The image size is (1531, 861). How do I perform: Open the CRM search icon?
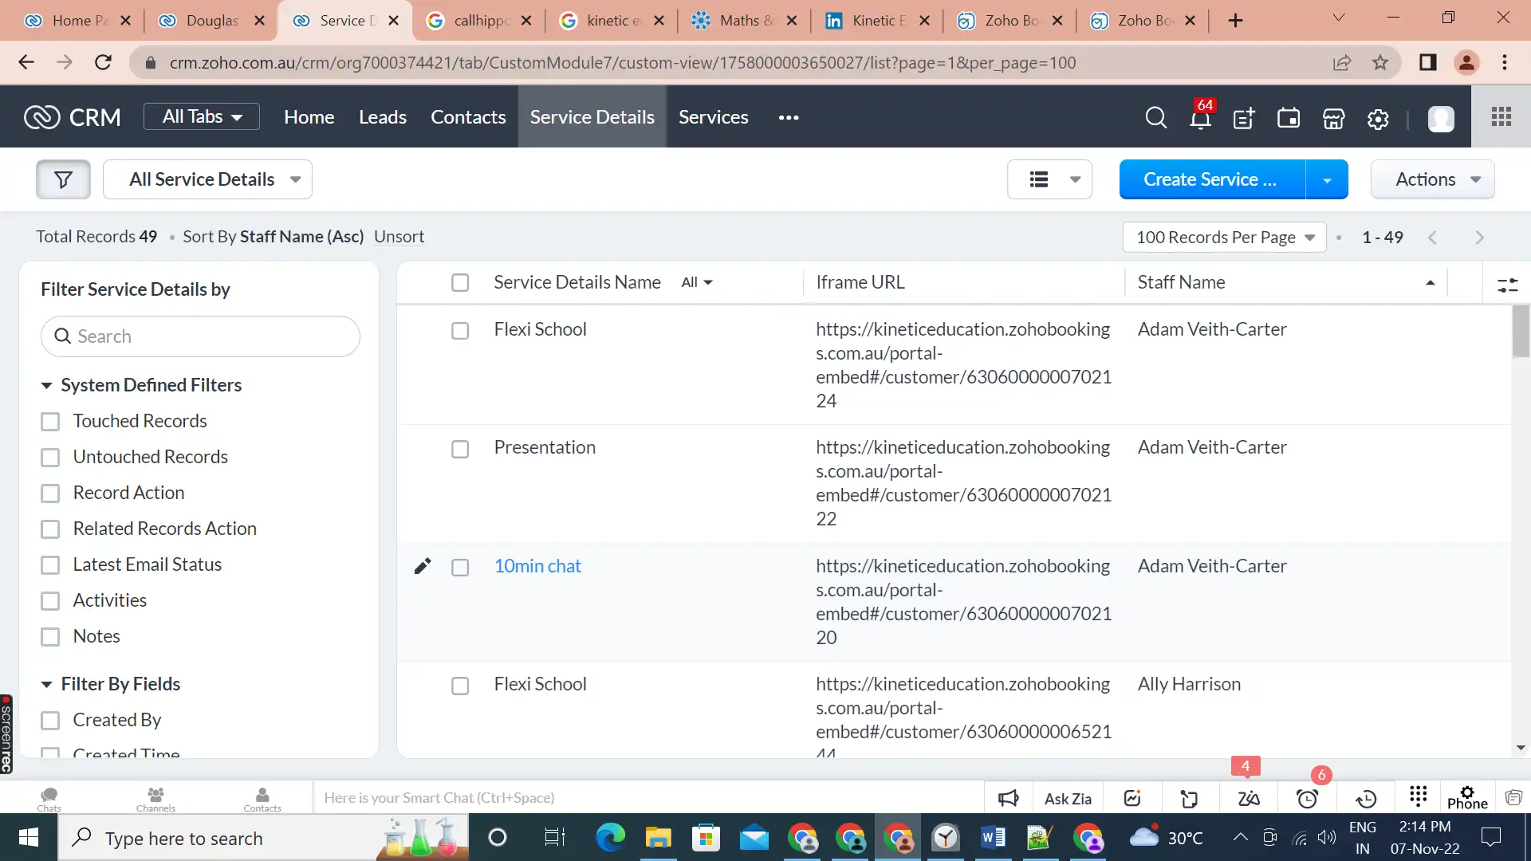click(1155, 117)
